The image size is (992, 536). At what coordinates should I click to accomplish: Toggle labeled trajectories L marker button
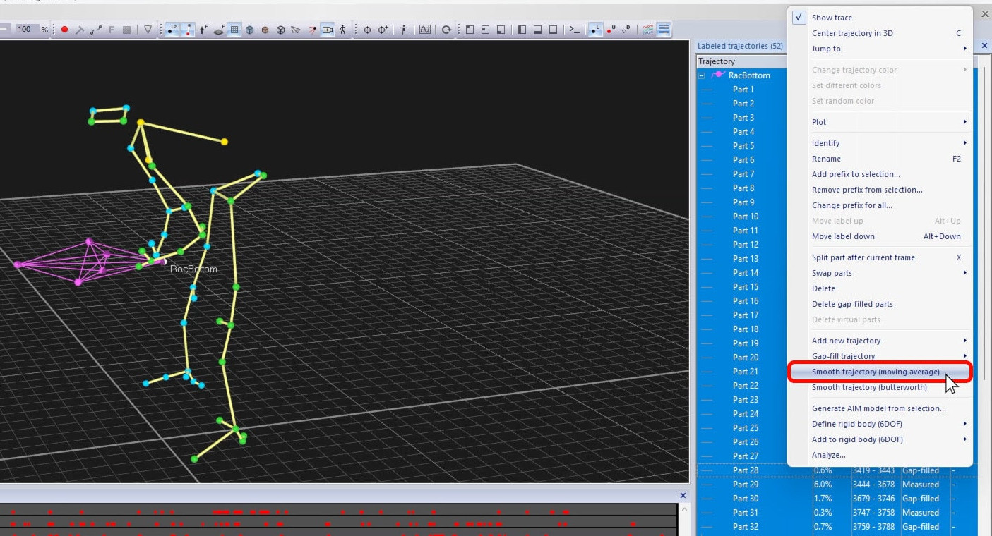(595, 30)
